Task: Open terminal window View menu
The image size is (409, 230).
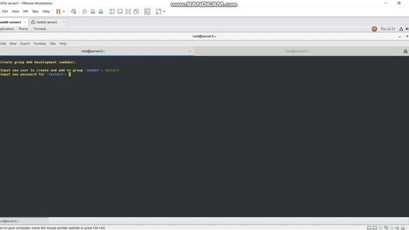Action: click(x=13, y=43)
